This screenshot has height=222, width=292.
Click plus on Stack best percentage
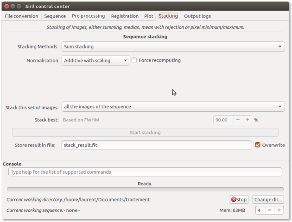pos(247,120)
